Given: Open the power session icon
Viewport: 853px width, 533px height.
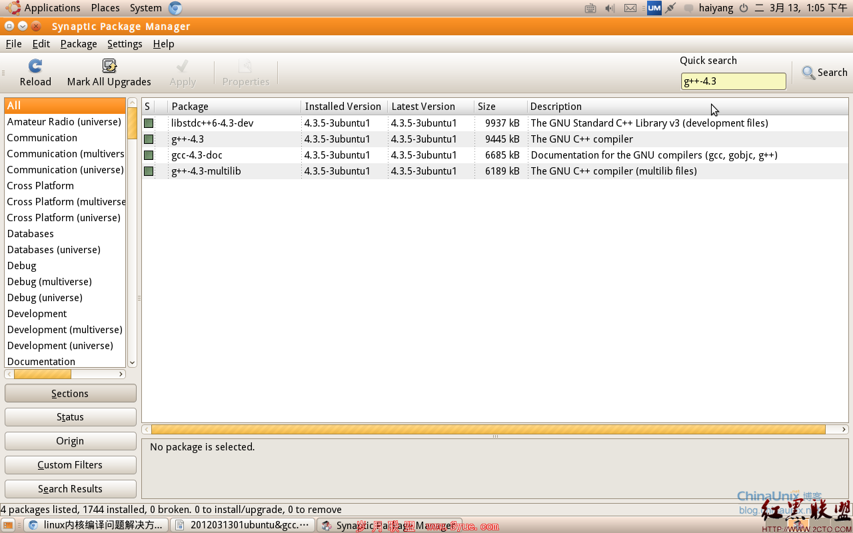Looking at the screenshot, I should click(x=744, y=8).
